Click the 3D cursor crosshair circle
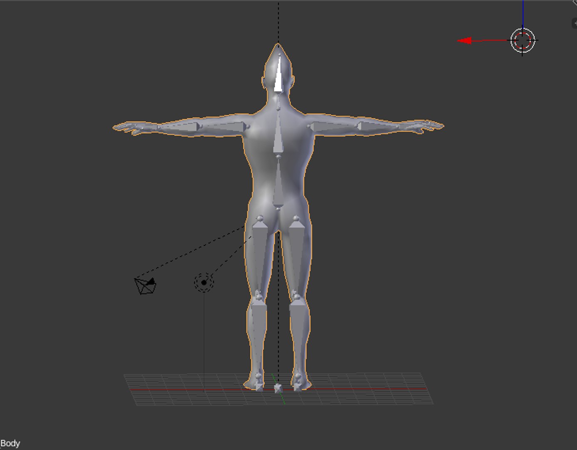Viewport: 577px width, 450px height. pos(523,40)
